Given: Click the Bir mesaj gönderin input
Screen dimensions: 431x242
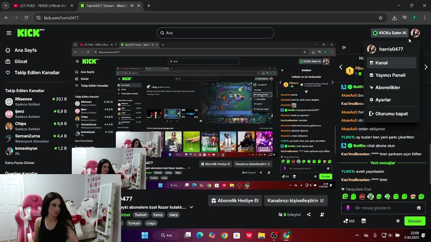Looking at the screenshot, I should pyautogui.click(x=383, y=208).
